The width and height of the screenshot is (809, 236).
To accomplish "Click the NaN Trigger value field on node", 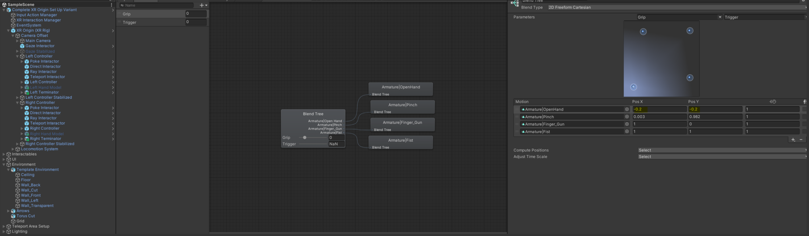I will 336,144.
